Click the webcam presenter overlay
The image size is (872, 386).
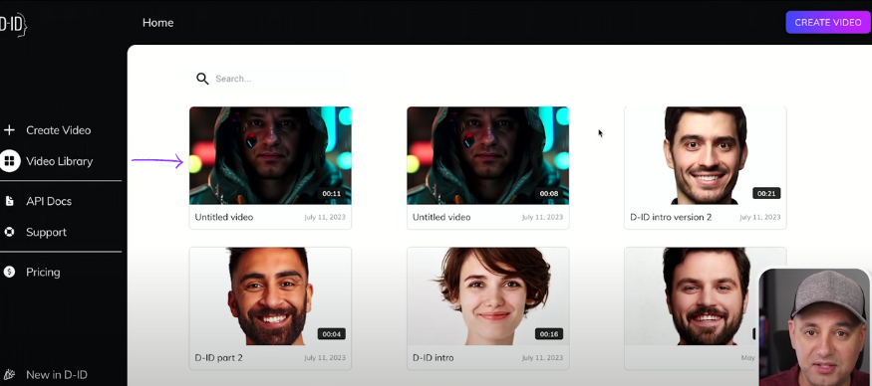[x=815, y=327]
